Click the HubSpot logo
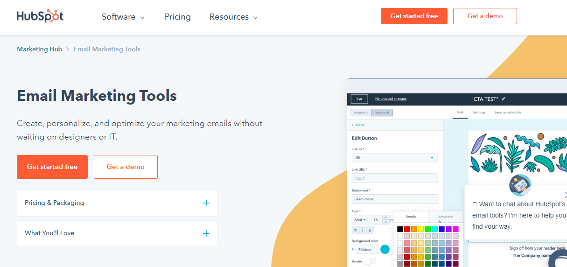This screenshot has height=267, width=567. (40, 16)
